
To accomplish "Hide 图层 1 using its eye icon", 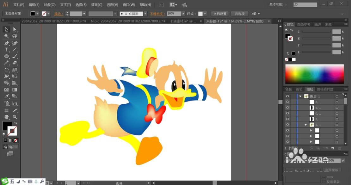I will click(288, 96).
